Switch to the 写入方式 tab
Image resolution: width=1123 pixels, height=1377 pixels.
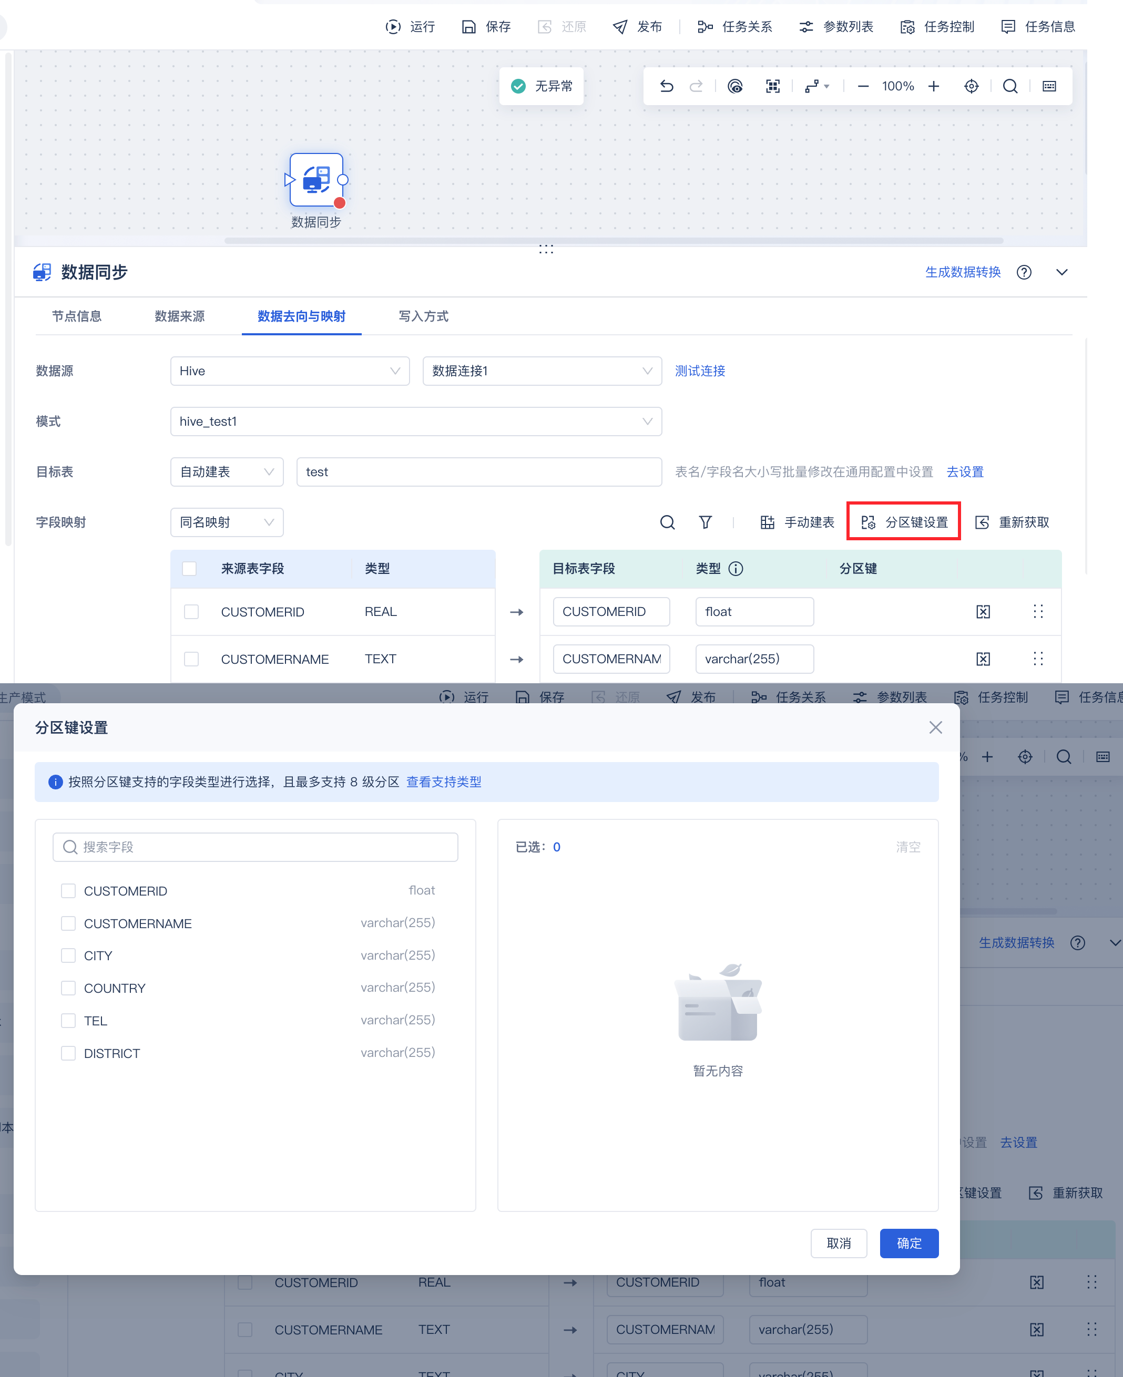[x=423, y=316]
